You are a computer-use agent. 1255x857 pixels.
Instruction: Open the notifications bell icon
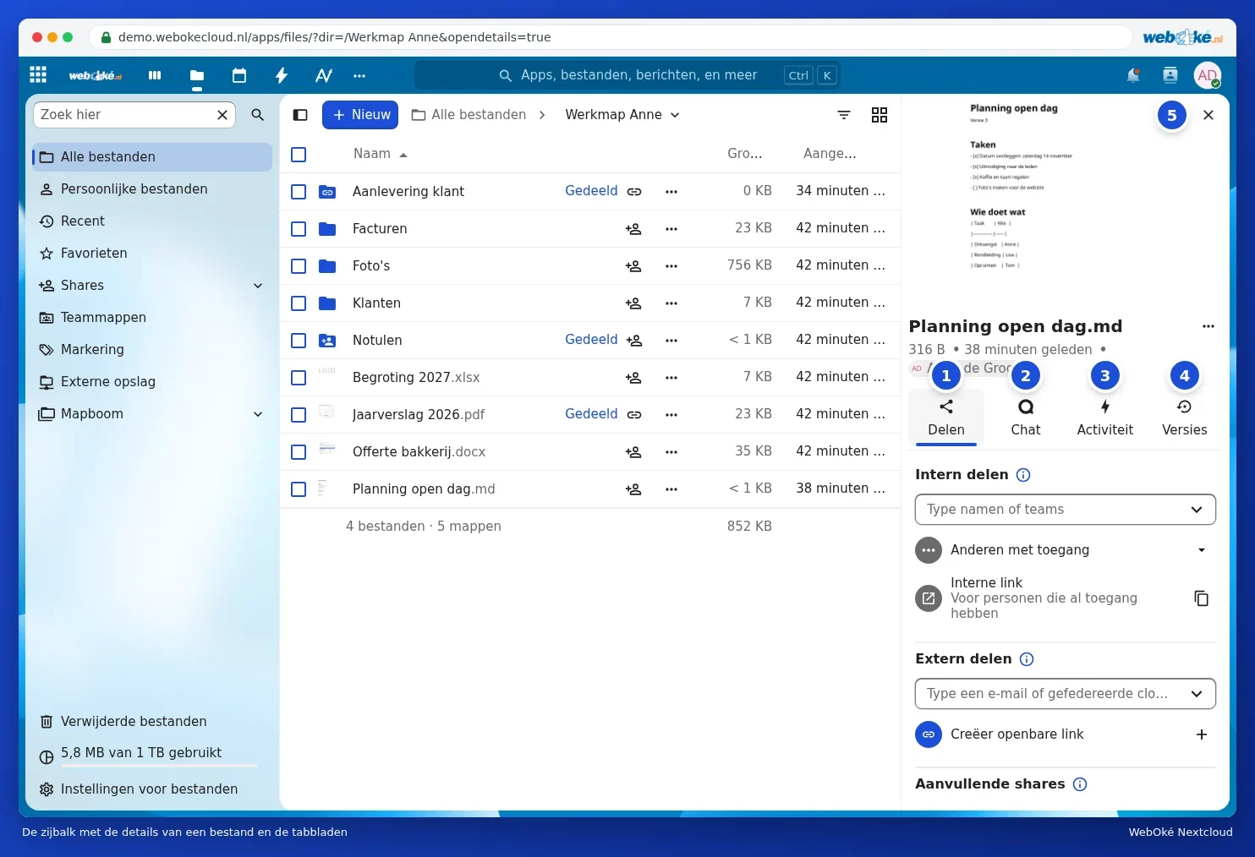(1133, 75)
